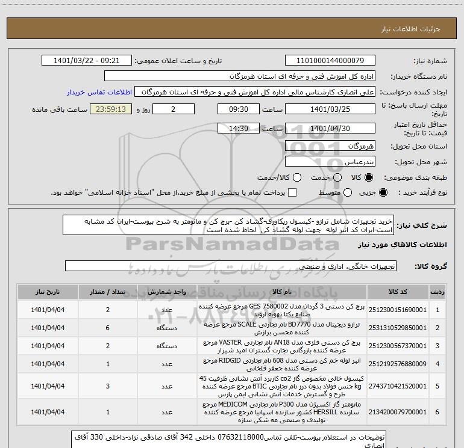464x448 pixels.
Task: Click the delivery city field بندرعباس
Action: [330, 161]
